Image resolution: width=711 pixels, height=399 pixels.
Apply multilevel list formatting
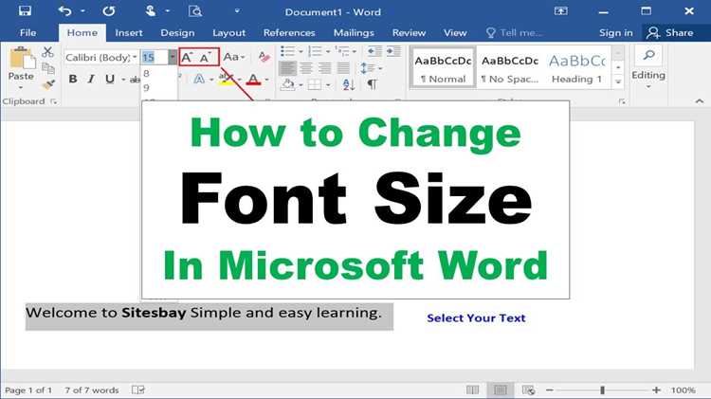click(x=342, y=51)
